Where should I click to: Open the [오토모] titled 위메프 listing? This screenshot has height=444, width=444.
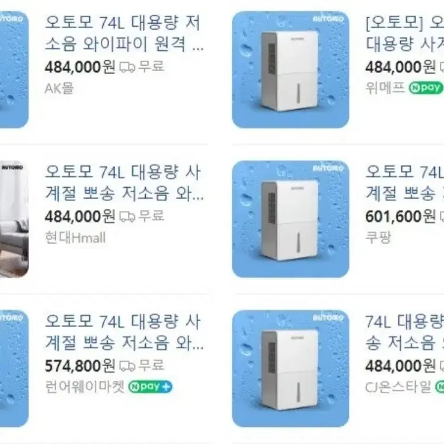click(405, 33)
